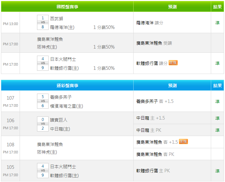Click game number 107
Image resolution: width=225 pixels, height=182 pixels.
[x=11, y=98]
